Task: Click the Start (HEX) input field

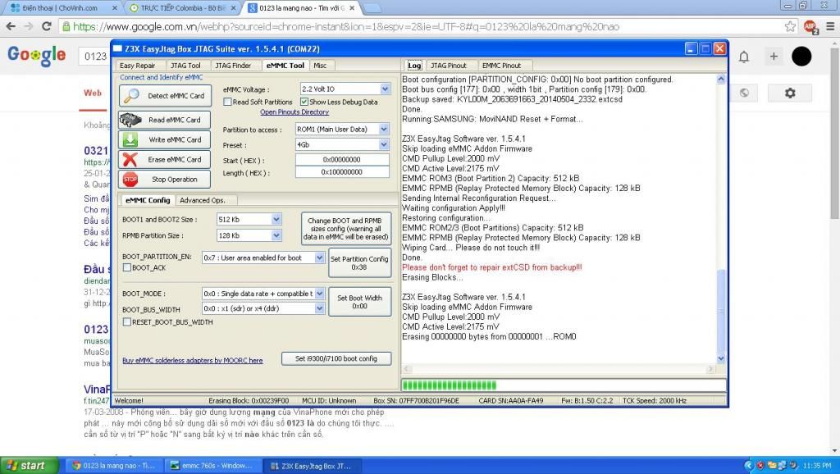Action: (342, 160)
